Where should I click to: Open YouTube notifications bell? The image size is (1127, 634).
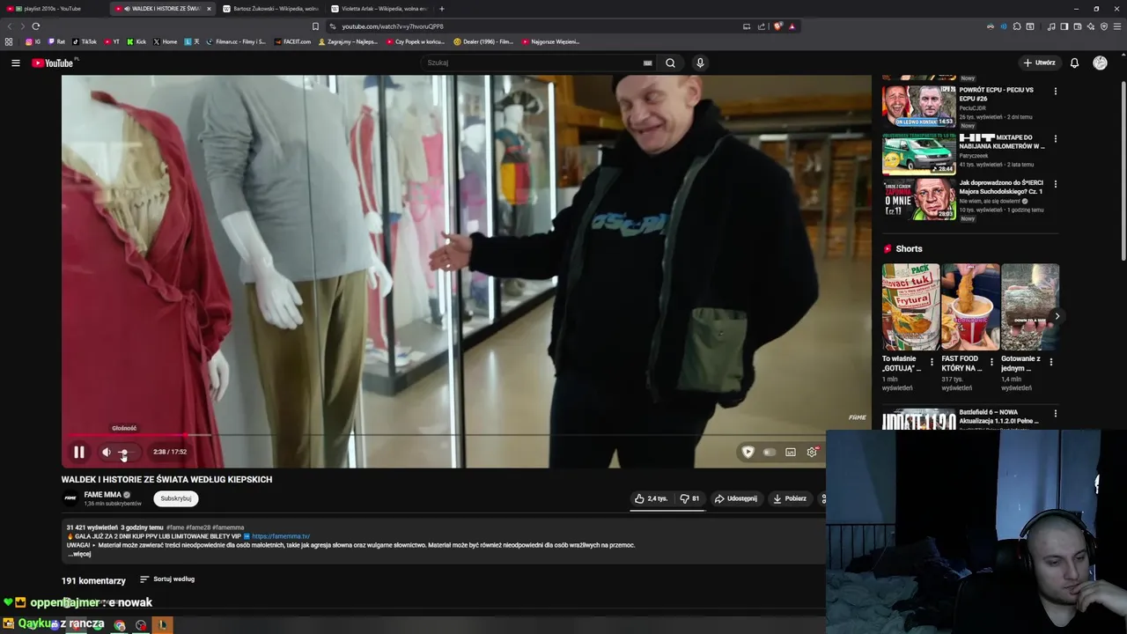[1074, 63]
